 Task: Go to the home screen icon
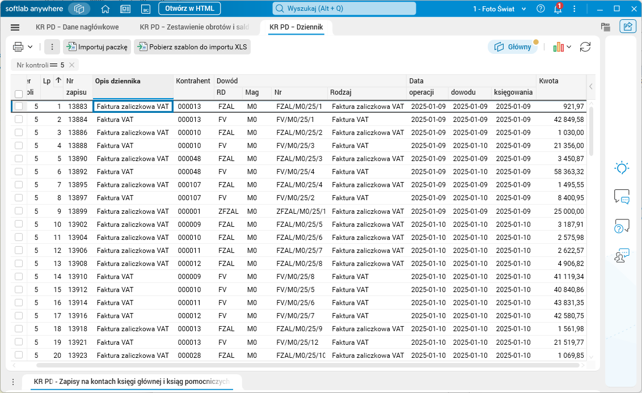click(x=105, y=9)
